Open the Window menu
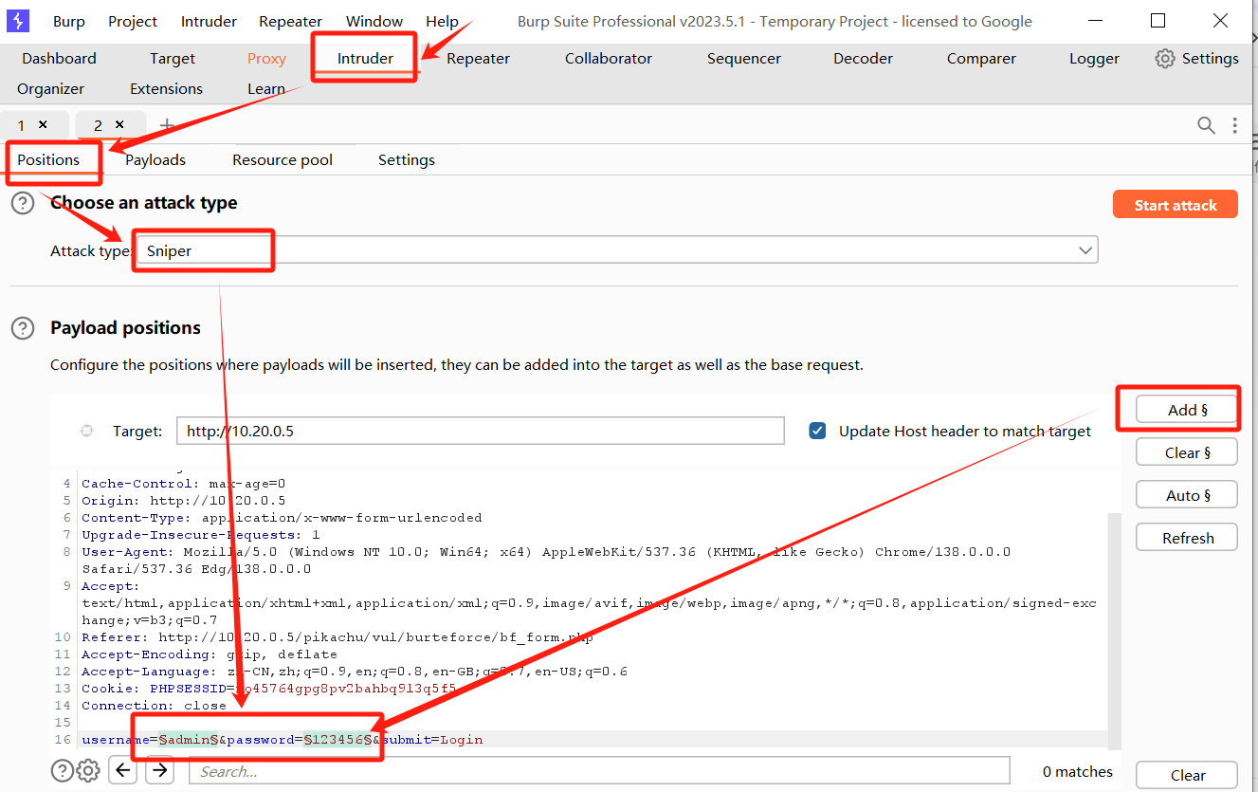The width and height of the screenshot is (1258, 792). point(374,21)
